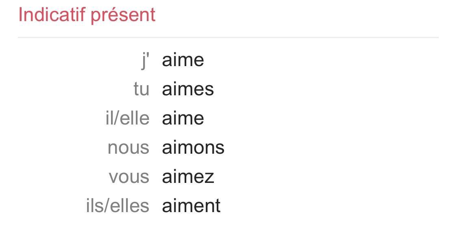The image size is (457, 234).
Task: Click the conjugated form "aiment"
Action: coord(191,206)
